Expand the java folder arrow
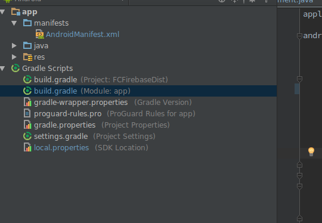 pos(14,45)
